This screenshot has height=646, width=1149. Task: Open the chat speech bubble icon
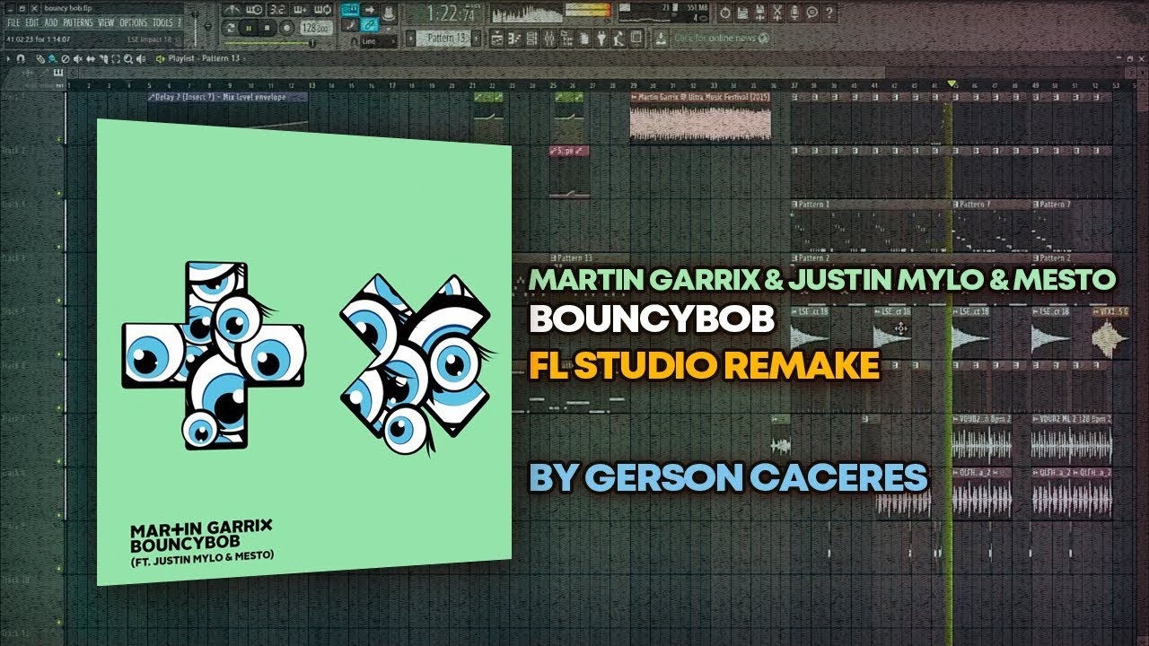tap(811, 13)
